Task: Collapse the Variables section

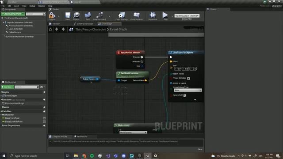Action: point(1,111)
